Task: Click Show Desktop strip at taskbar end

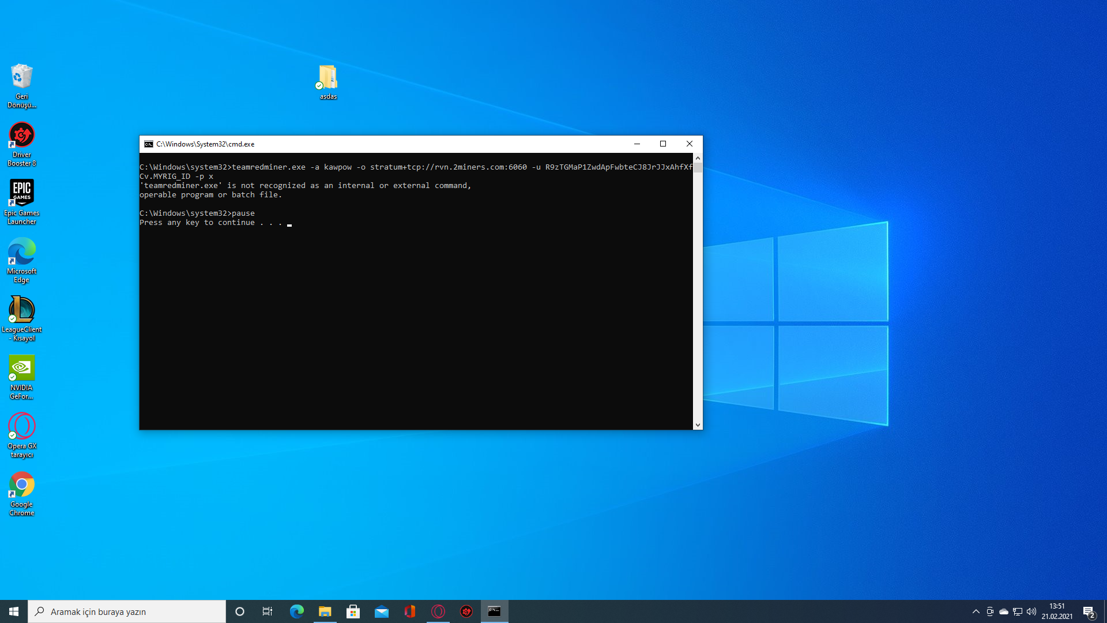Action: pos(1105,611)
